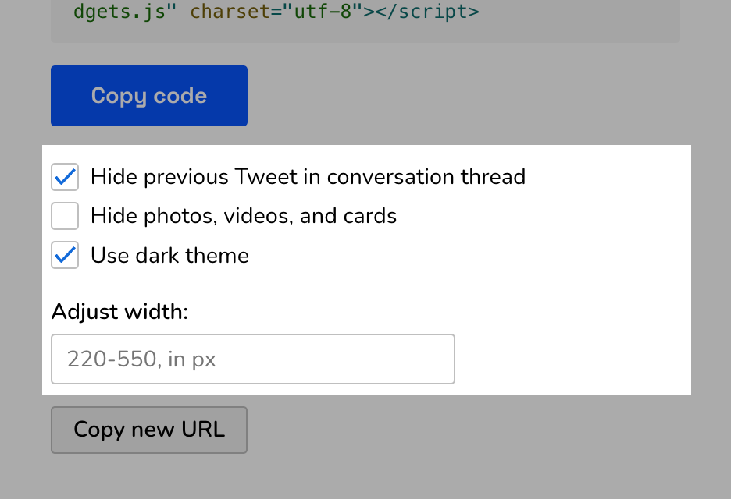Click the "Adjust width:" label
The height and width of the screenshot is (499, 731).
(119, 311)
